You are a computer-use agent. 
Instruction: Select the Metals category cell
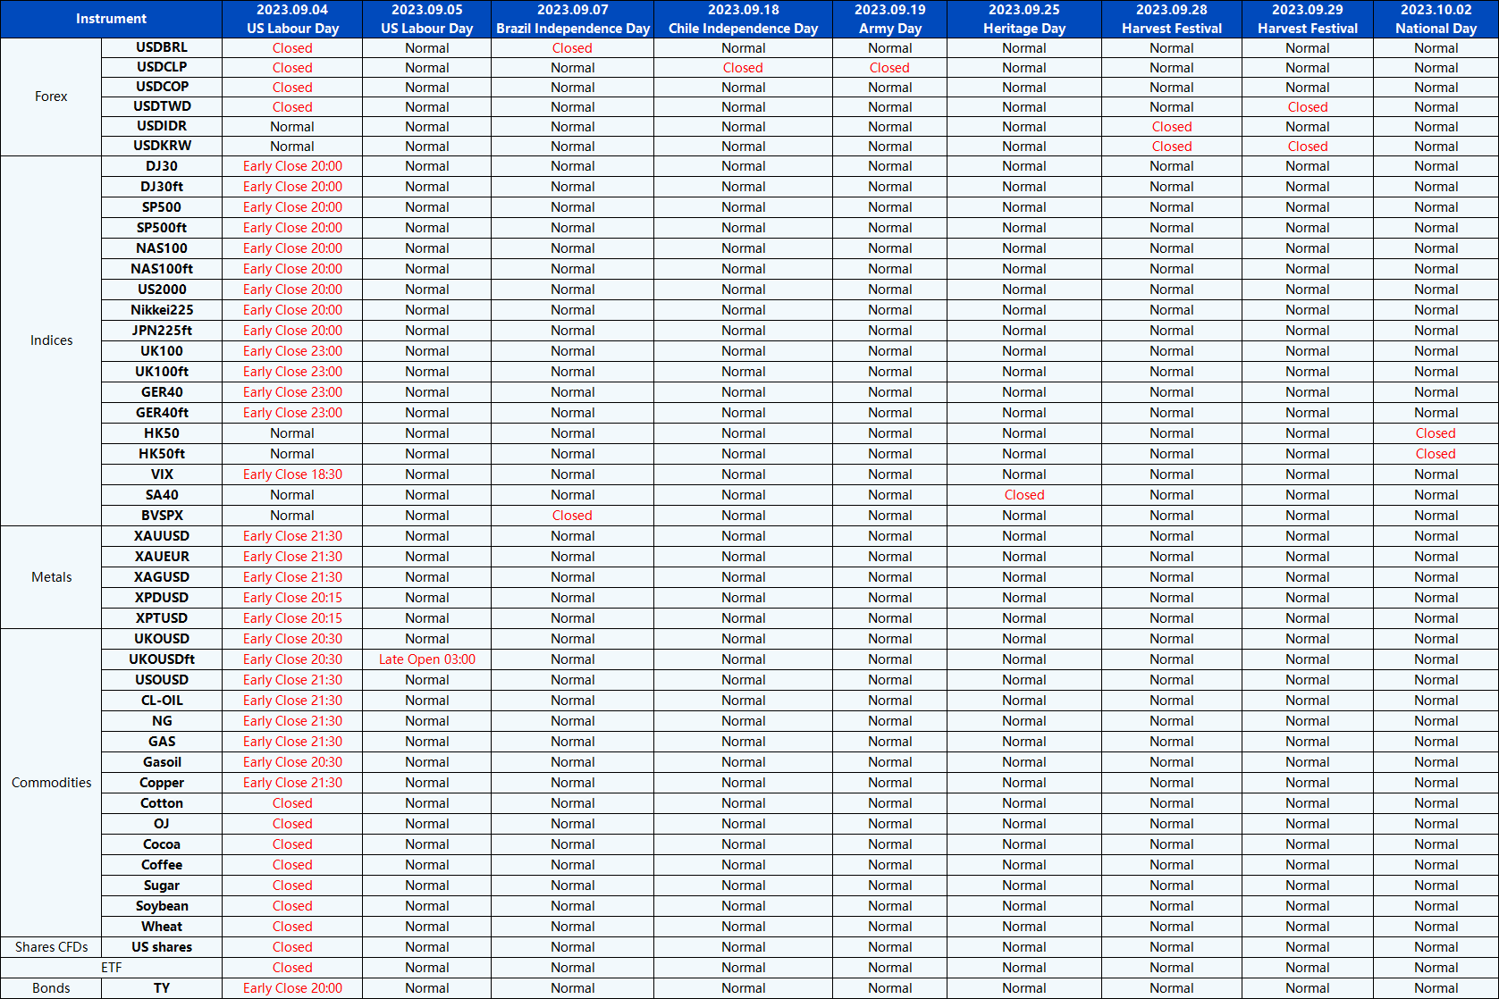pos(51,577)
